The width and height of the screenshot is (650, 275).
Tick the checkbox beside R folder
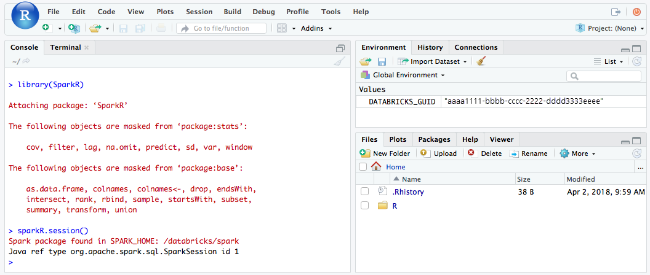click(x=364, y=206)
